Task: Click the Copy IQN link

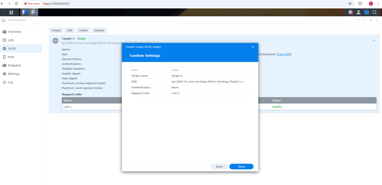Action: click(x=284, y=54)
